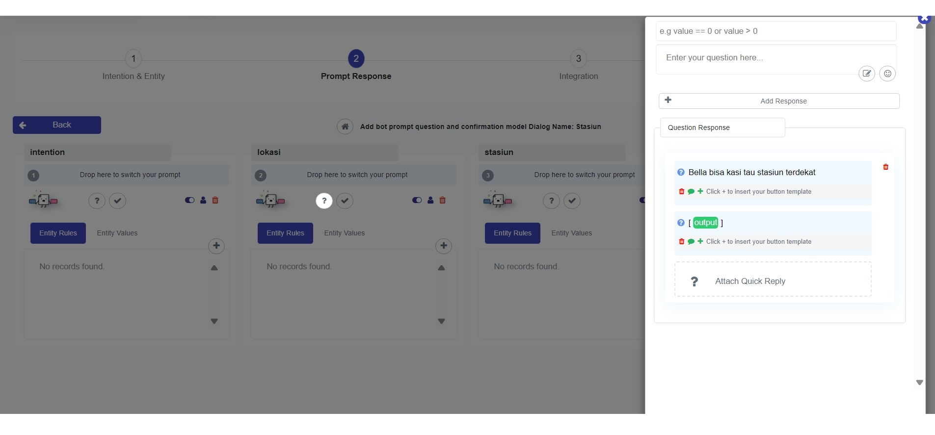
Task: Delete the lokasi entity with trash icon
Action: click(442, 200)
